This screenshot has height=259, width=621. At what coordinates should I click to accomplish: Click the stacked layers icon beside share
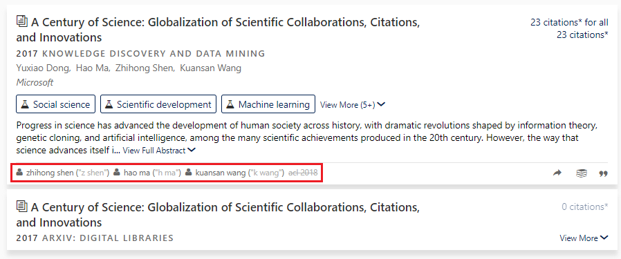[x=581, y=173]
